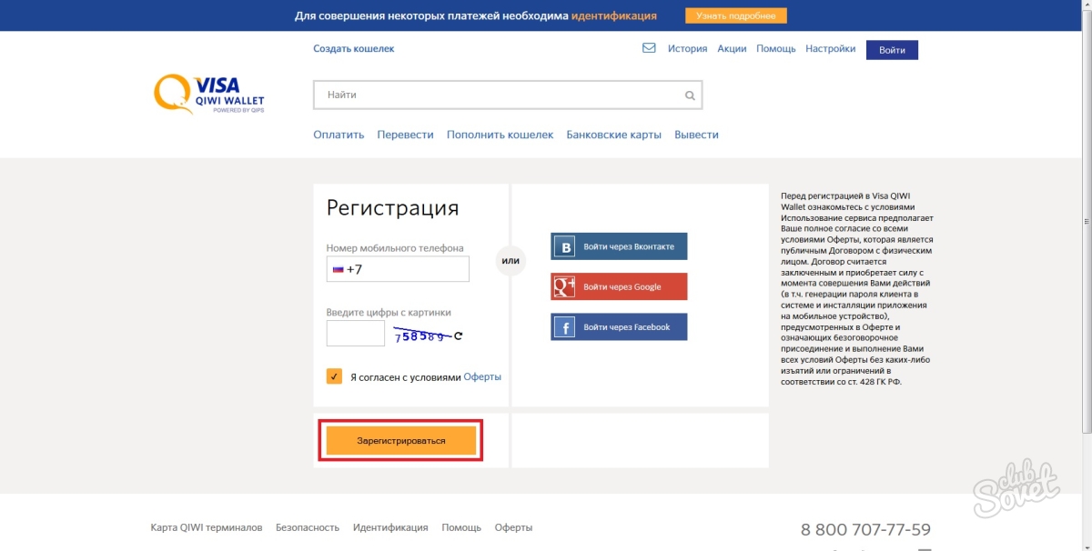Click the Войти button
The image size is (1092, 551).
(x=892, y=50)
